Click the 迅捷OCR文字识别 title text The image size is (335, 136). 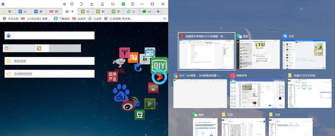pyautogui.click(x=304, y=75)
